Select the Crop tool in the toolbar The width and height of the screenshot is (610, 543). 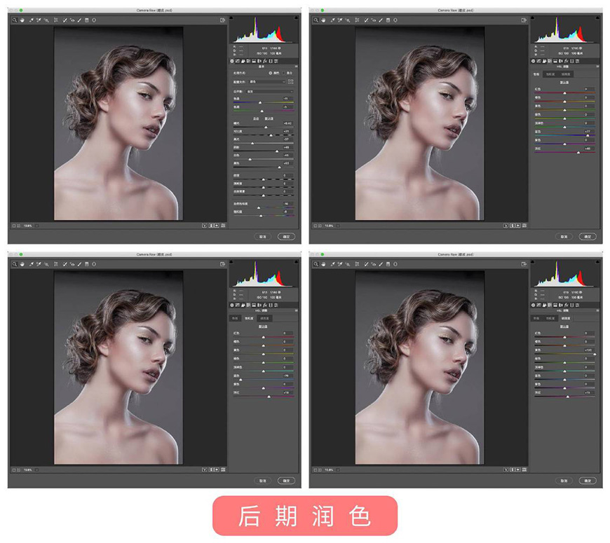pos(57,19)
